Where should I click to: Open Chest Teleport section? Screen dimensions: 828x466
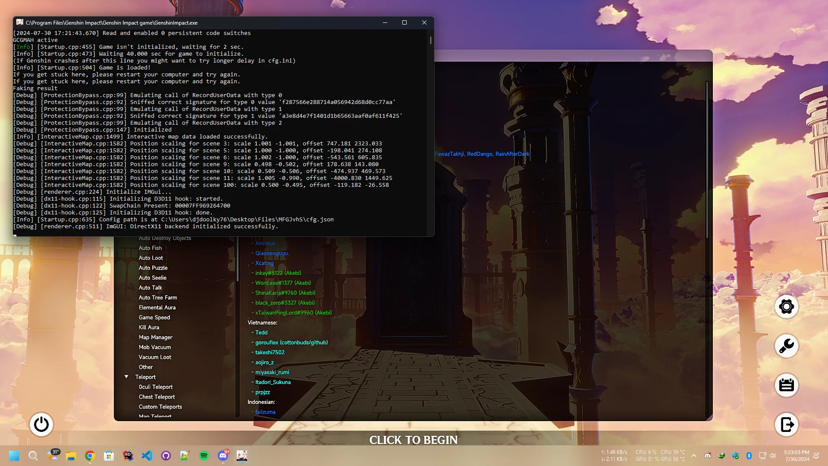[x=157, y=397]
